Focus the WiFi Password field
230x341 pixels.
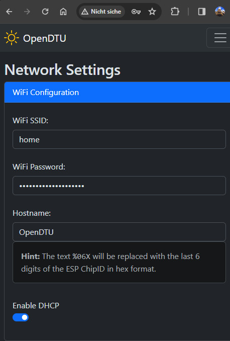coord(119,186)
